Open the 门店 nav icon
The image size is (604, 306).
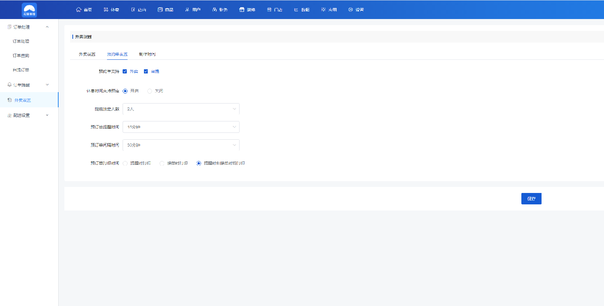(x=269, y=10)
